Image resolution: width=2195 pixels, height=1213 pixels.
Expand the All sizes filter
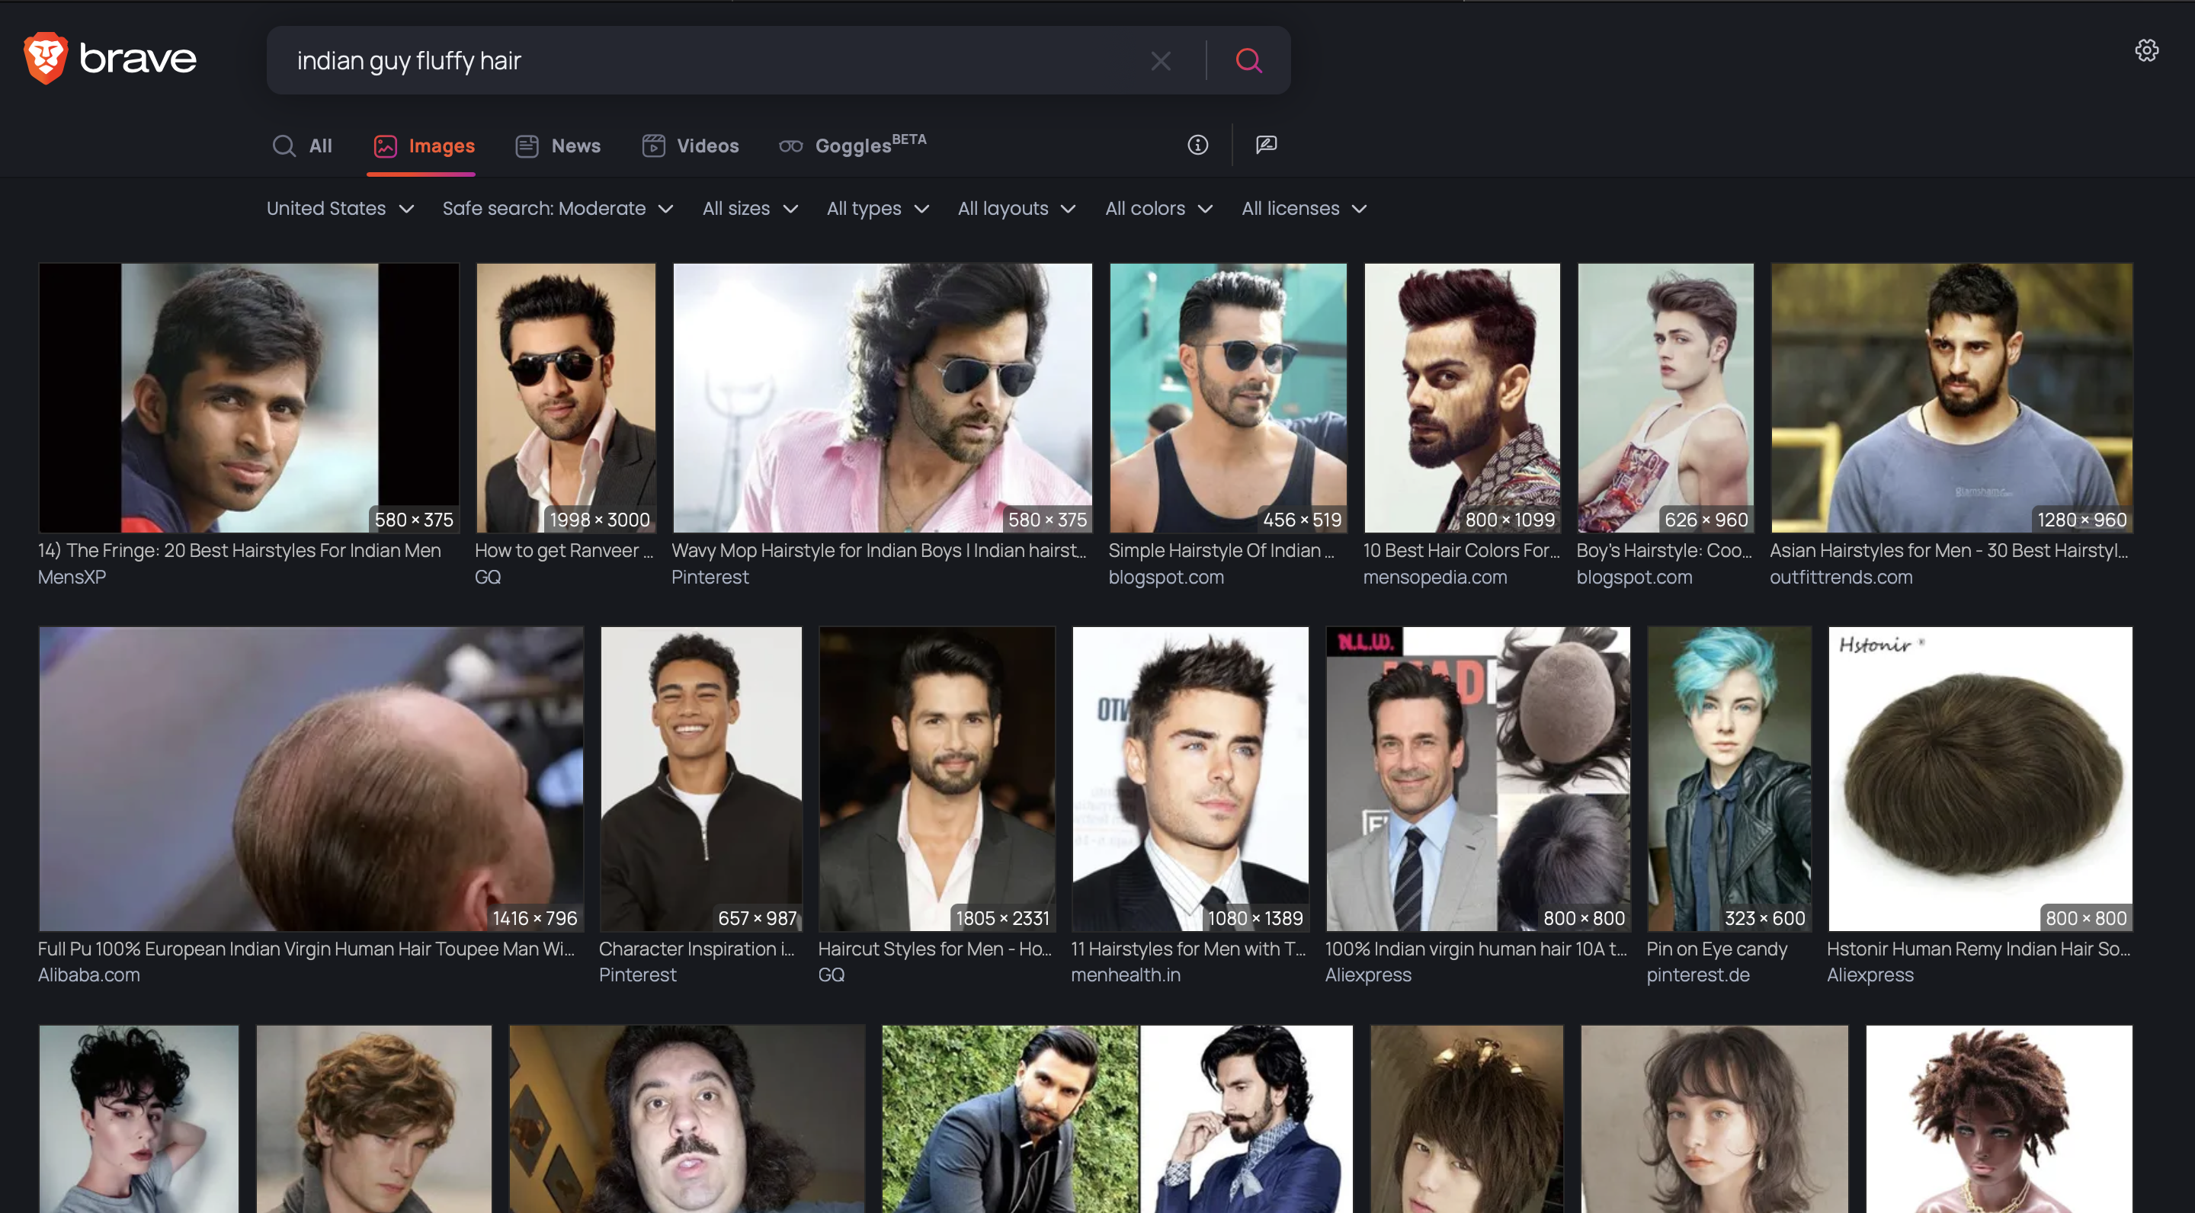point(750,209)
